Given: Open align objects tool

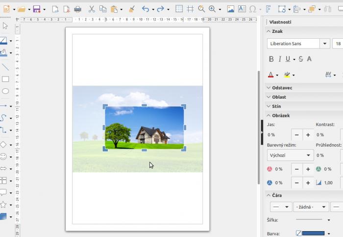Looking at the screenshot, I should pos(297,9).
